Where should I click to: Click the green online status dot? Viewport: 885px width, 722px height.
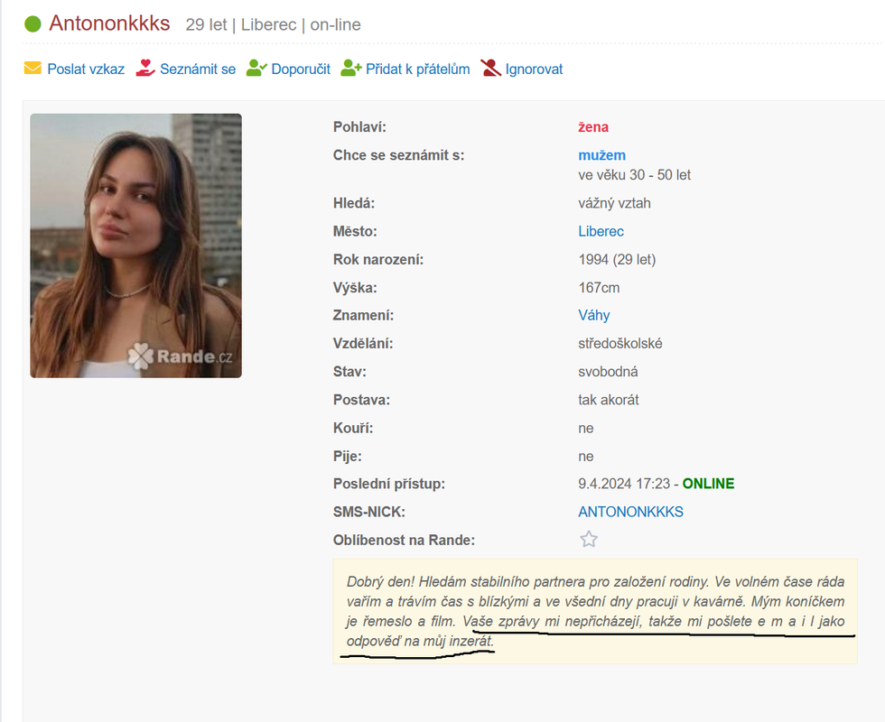(33, 24)
